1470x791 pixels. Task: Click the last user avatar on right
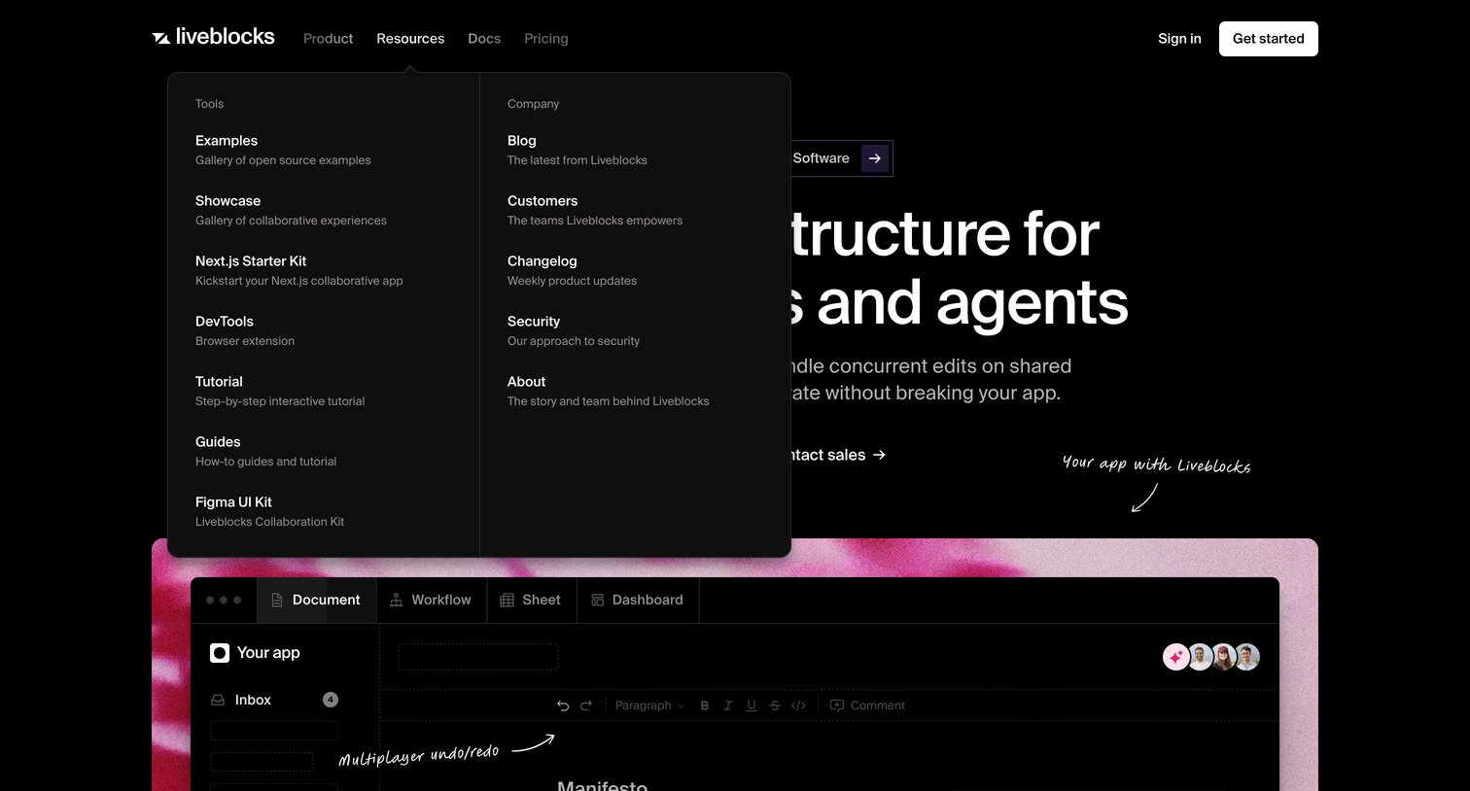1247,657
